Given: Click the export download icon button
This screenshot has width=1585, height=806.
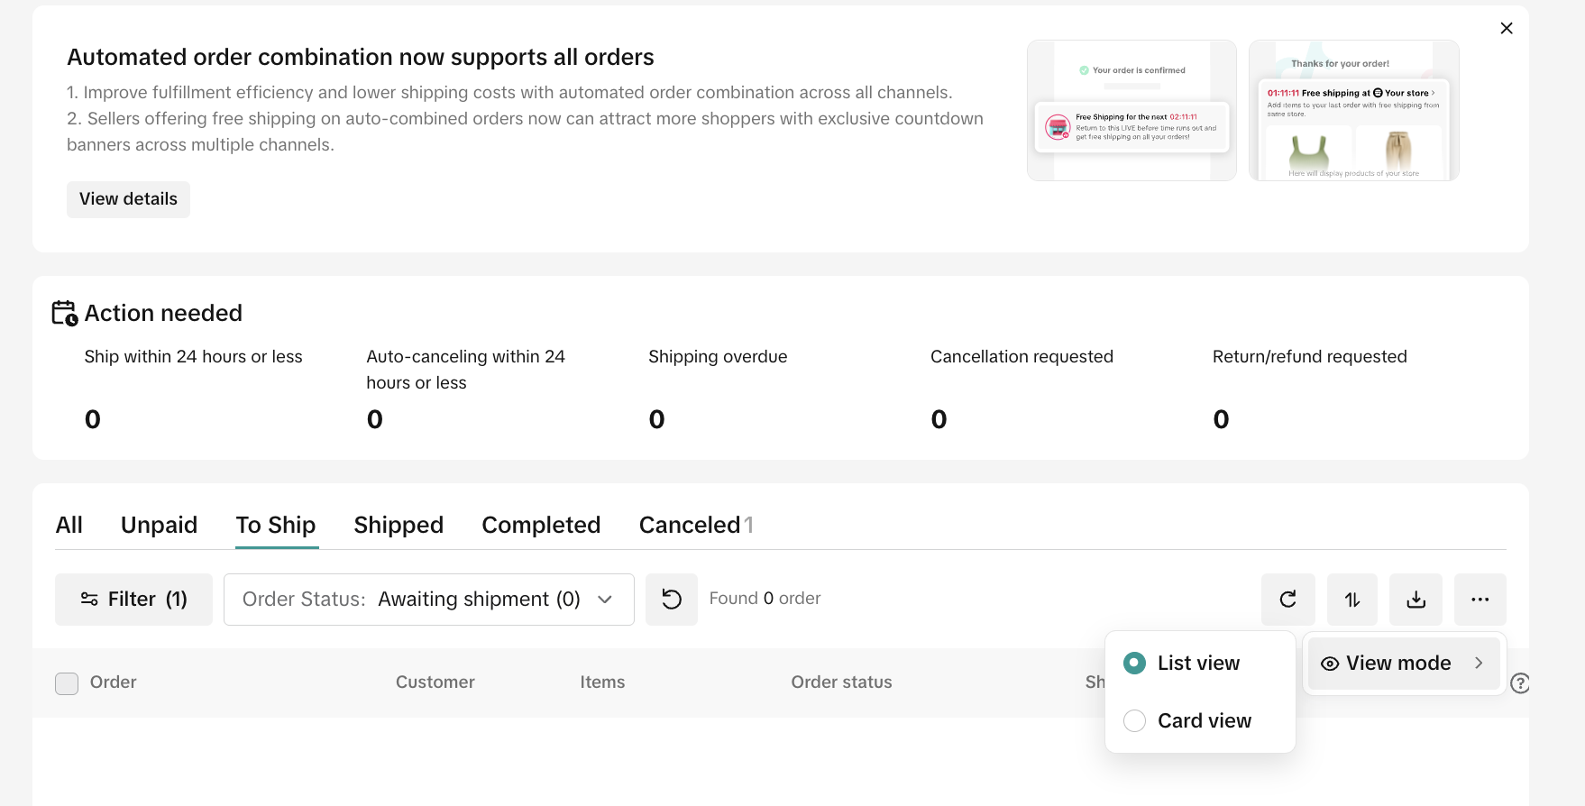Looking at the screenshot, I should [1416, 600].
